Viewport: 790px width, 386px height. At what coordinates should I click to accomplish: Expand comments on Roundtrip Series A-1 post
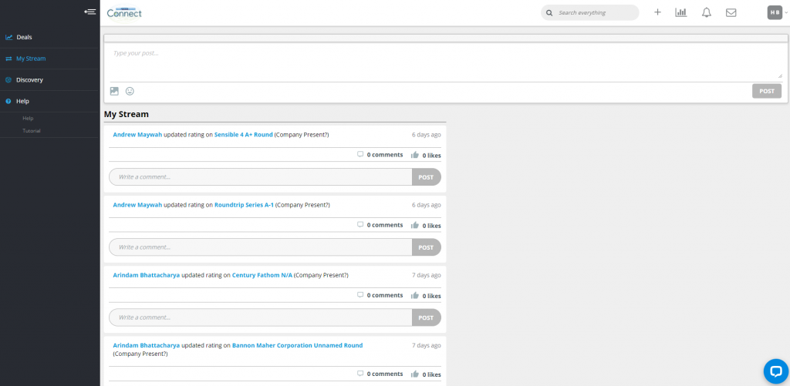pyautogui.click(x=380, y=225)
